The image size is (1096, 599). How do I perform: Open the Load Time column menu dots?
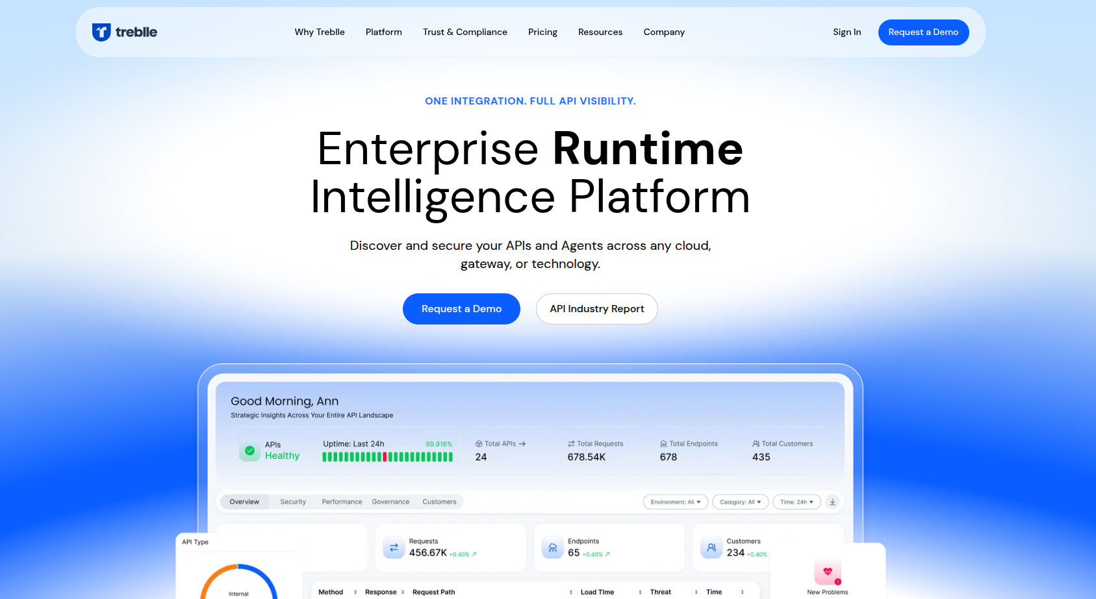pos(640,592)
